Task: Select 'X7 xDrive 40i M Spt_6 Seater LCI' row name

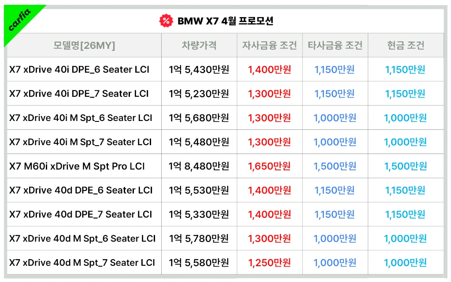Action: [81, 118]
